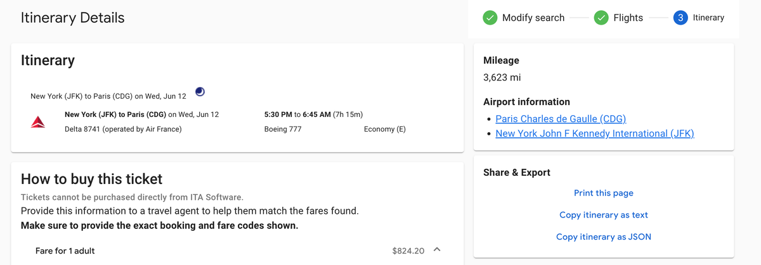Click the $824.20 fare price

click(408, 251)
